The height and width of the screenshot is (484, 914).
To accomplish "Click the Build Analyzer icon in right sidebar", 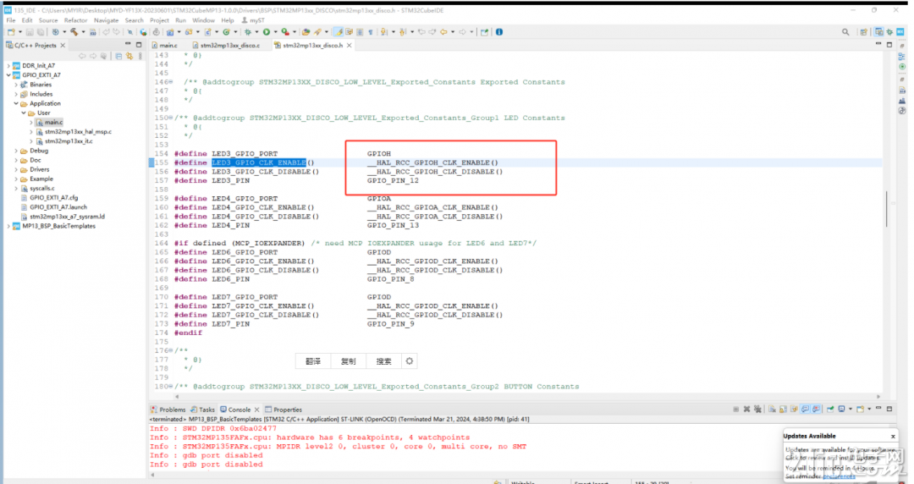I will point(902,91).
